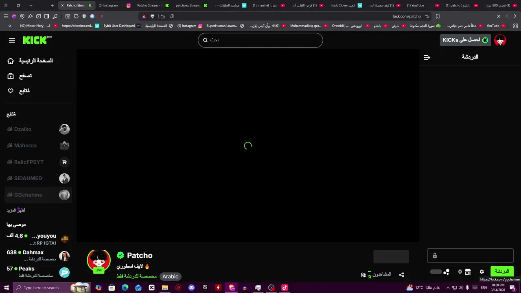This screenshot has width=521, height=293.
Task: Go back with browser arrow button
Action: 515,16
